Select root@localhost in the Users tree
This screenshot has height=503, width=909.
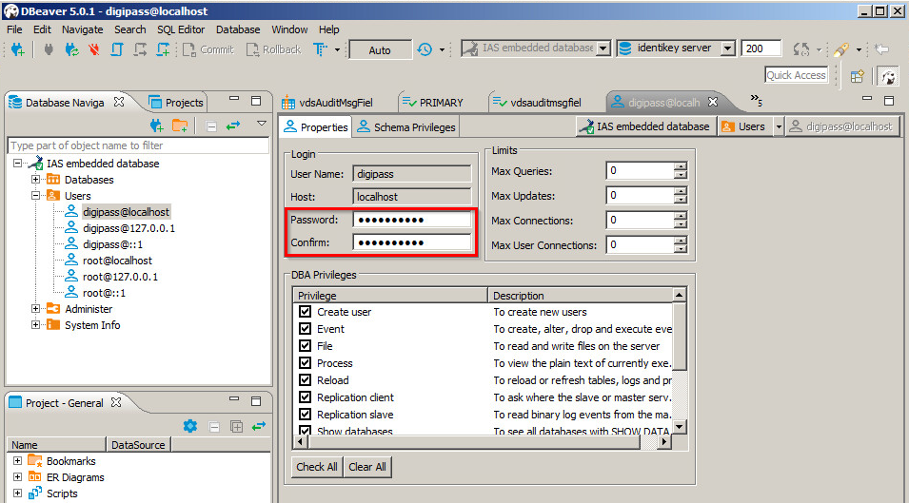coord(117,261)
